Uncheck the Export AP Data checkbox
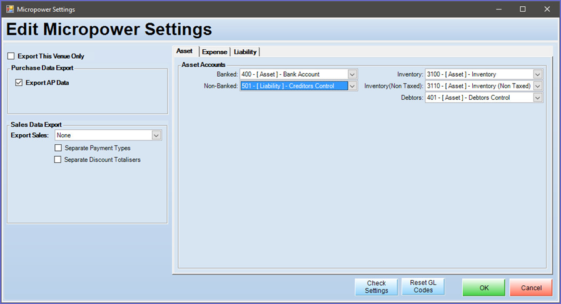This screenshot has height=304, width=561. 19,82
